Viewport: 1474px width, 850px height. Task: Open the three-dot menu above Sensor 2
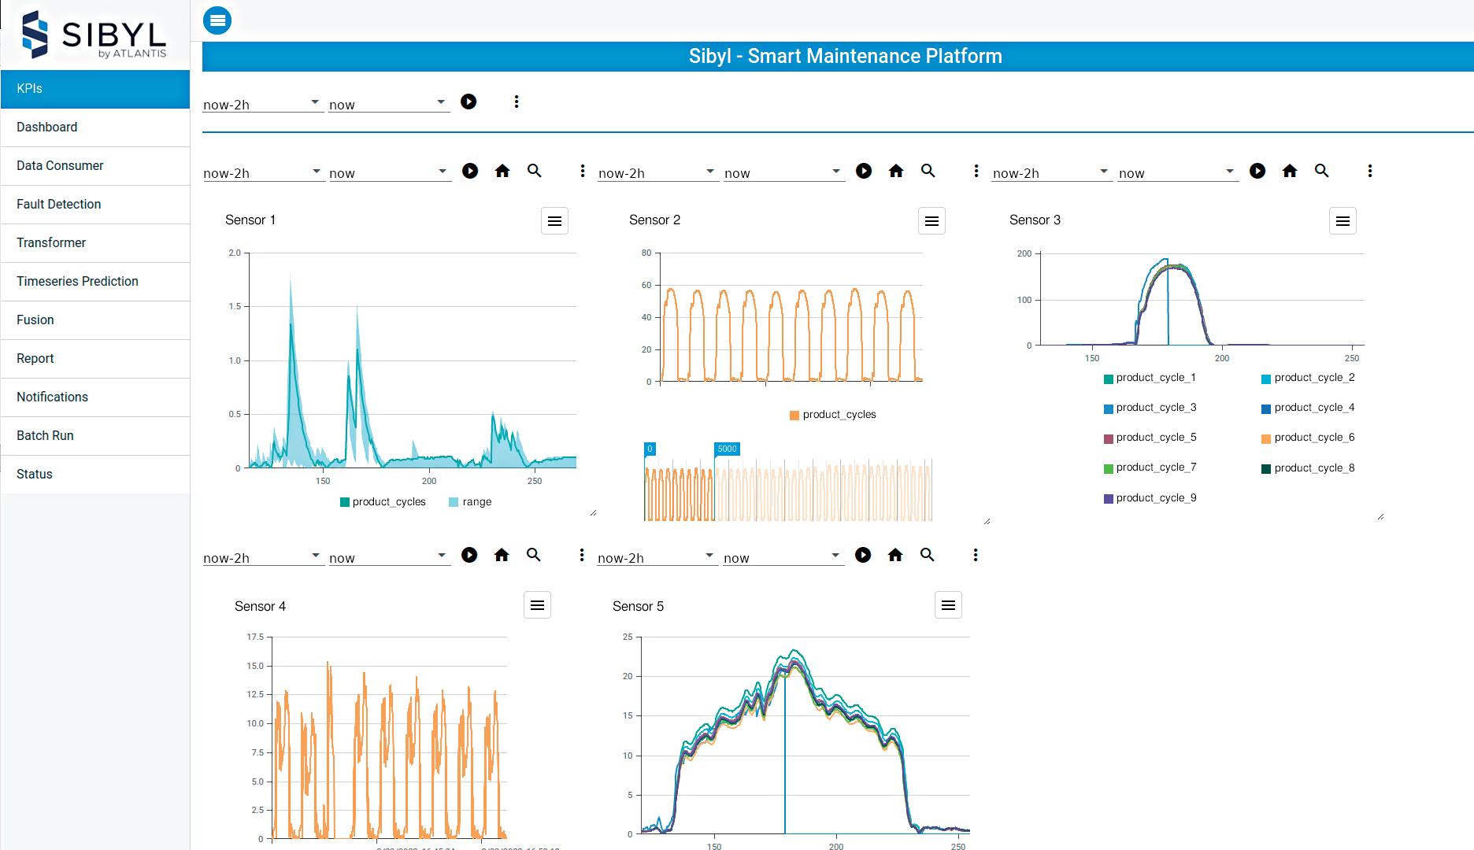click(976, 171)
